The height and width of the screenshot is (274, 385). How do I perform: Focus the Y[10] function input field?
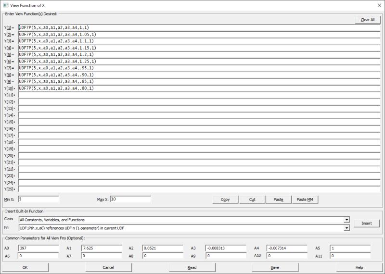(199, 88)
